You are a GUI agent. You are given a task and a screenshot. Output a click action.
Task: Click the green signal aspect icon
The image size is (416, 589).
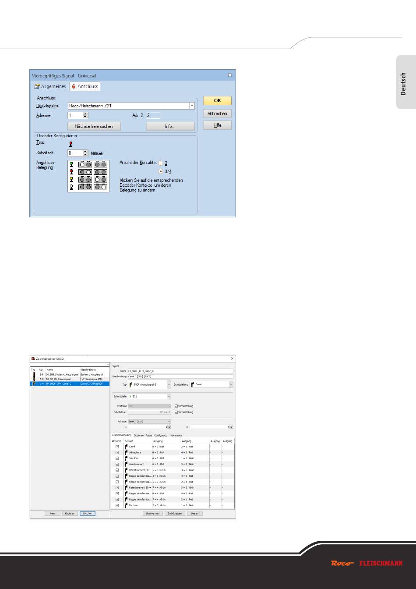(71, 164)
